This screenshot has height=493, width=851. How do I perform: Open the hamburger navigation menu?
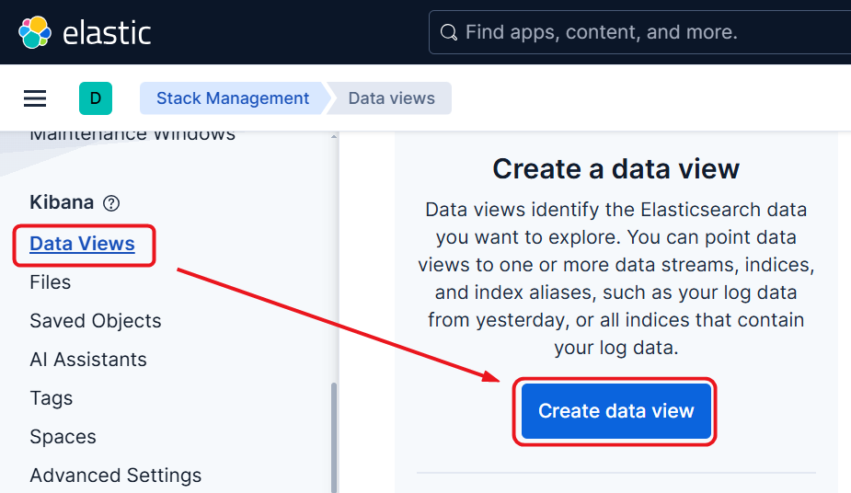(35, 98)
